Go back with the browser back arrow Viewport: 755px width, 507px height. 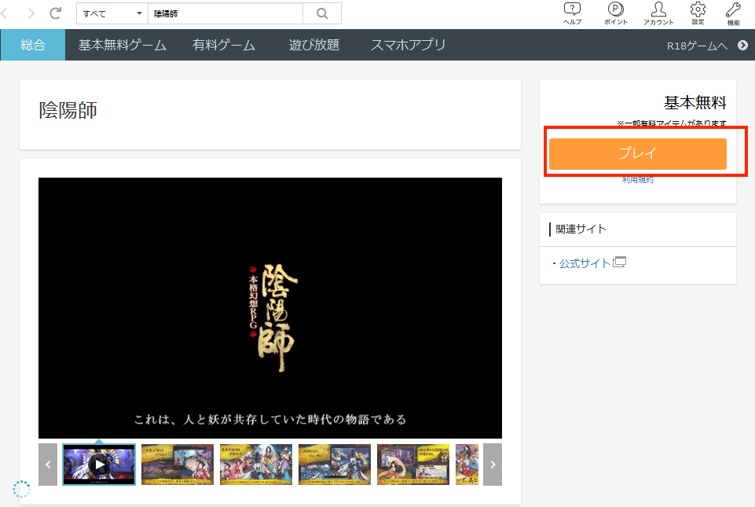tap(4, 13)
